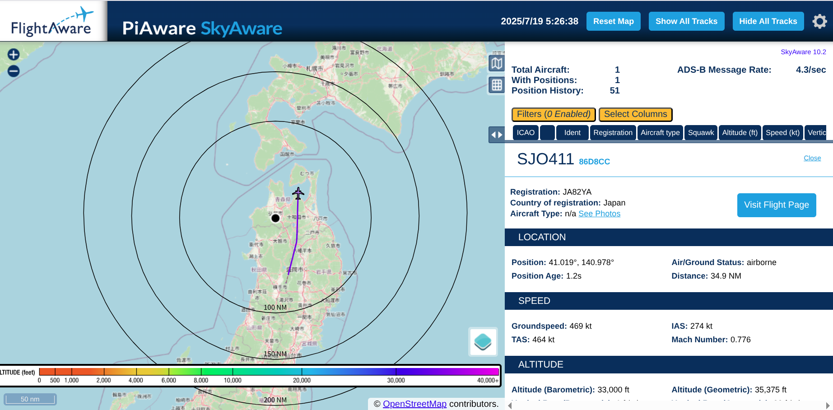Click the PiAware SkyAware title

click(202, 28)
